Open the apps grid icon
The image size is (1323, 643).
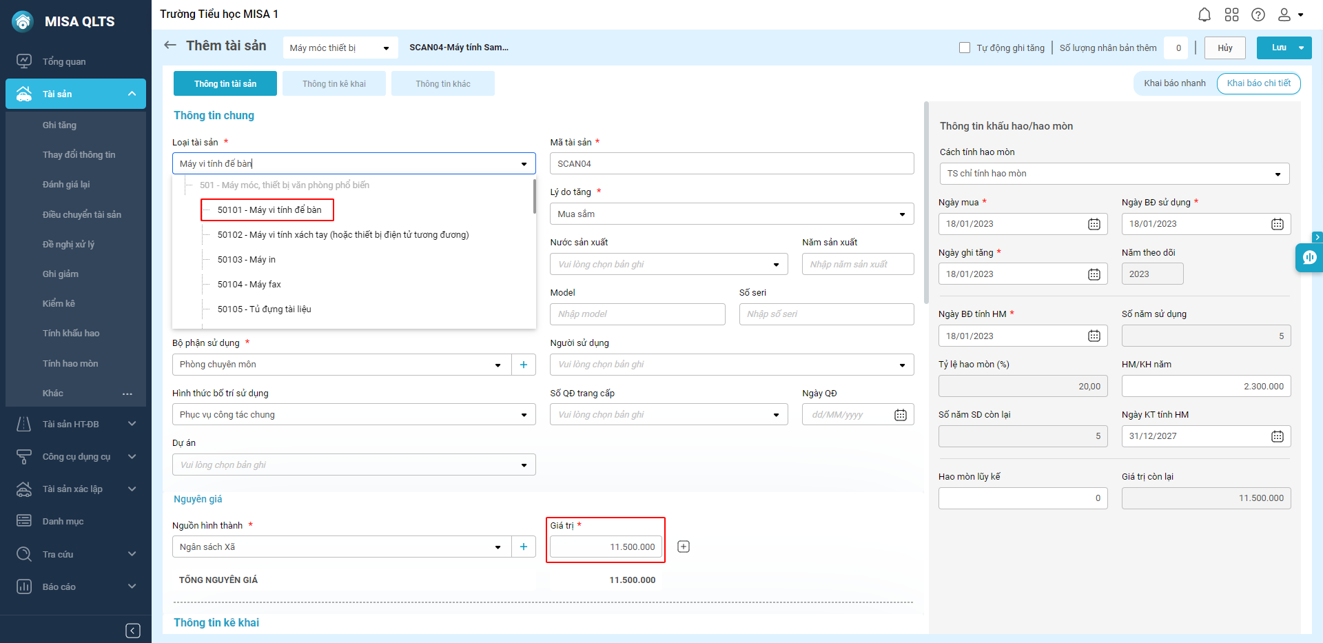(x=1231, y=14)
